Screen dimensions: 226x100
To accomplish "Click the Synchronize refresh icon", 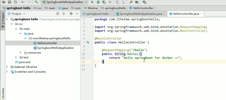I will (x=15, y=2).
